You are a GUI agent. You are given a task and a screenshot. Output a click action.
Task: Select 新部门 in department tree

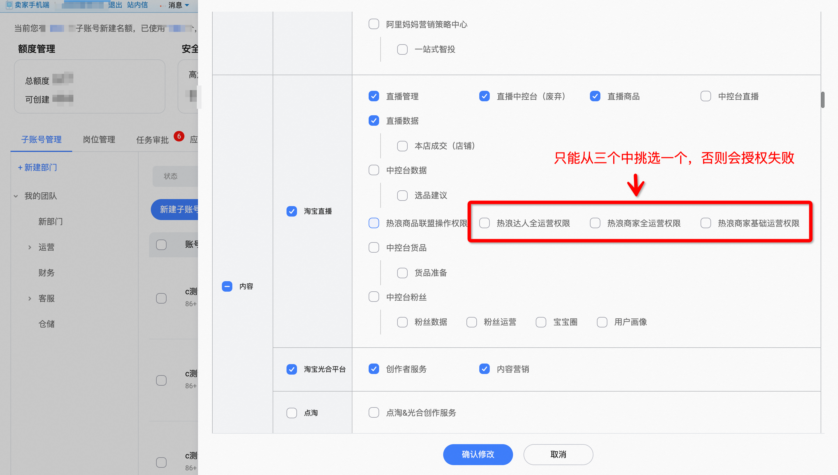coord(50,221)
